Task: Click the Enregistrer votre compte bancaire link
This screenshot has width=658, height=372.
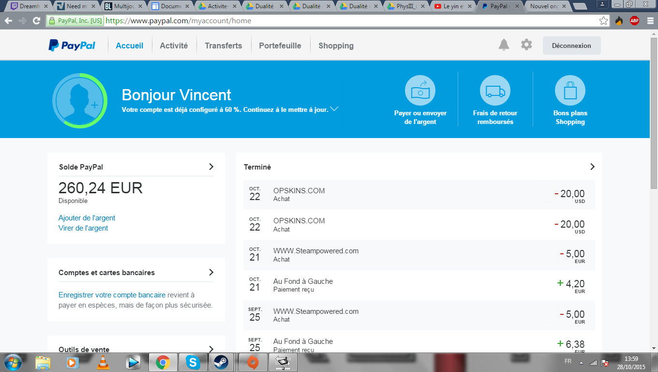Action: tap(112, 294)
